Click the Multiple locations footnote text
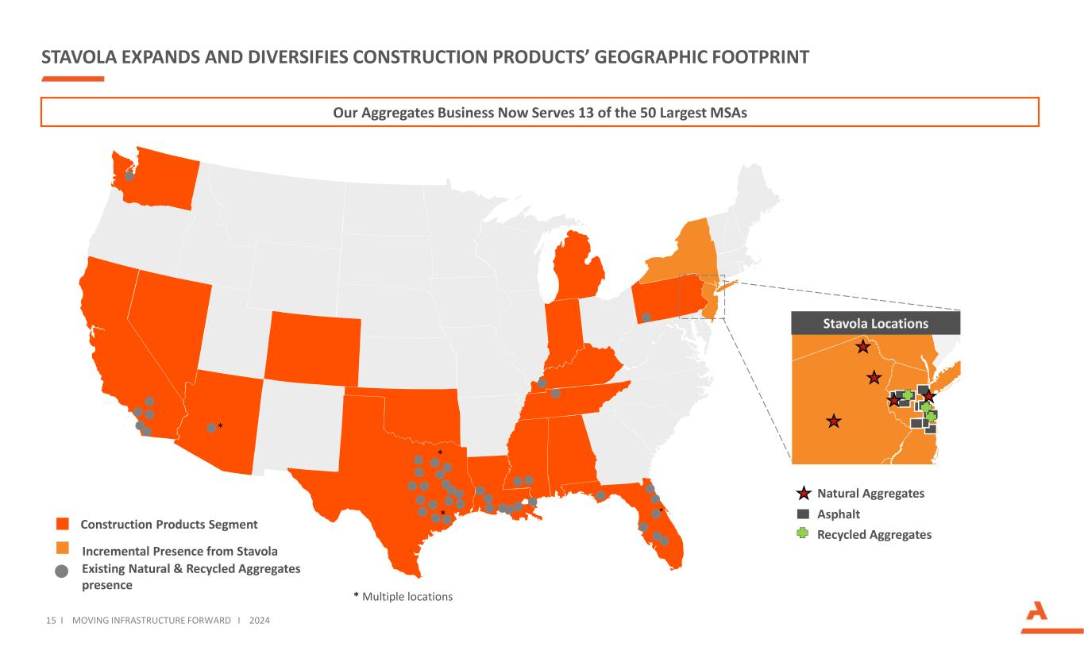Image resolution: width=1084 pixels, height=658 pixels. point(403,596)
